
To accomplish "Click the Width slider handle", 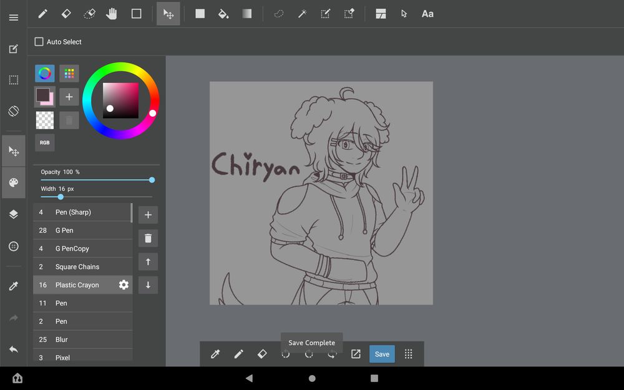I will click(61, 197).
